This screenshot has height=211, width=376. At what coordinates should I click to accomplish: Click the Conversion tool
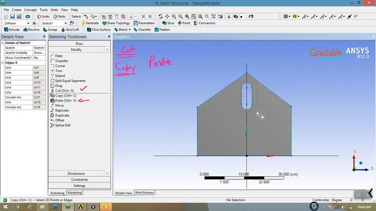coord(204,23)
